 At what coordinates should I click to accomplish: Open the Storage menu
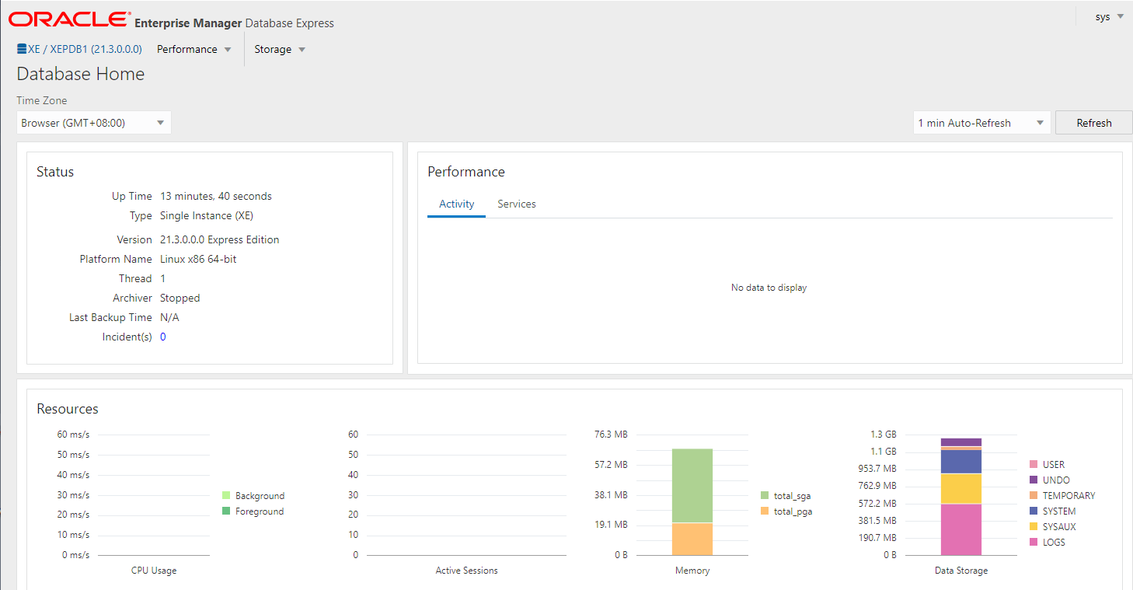pos(280,49)
